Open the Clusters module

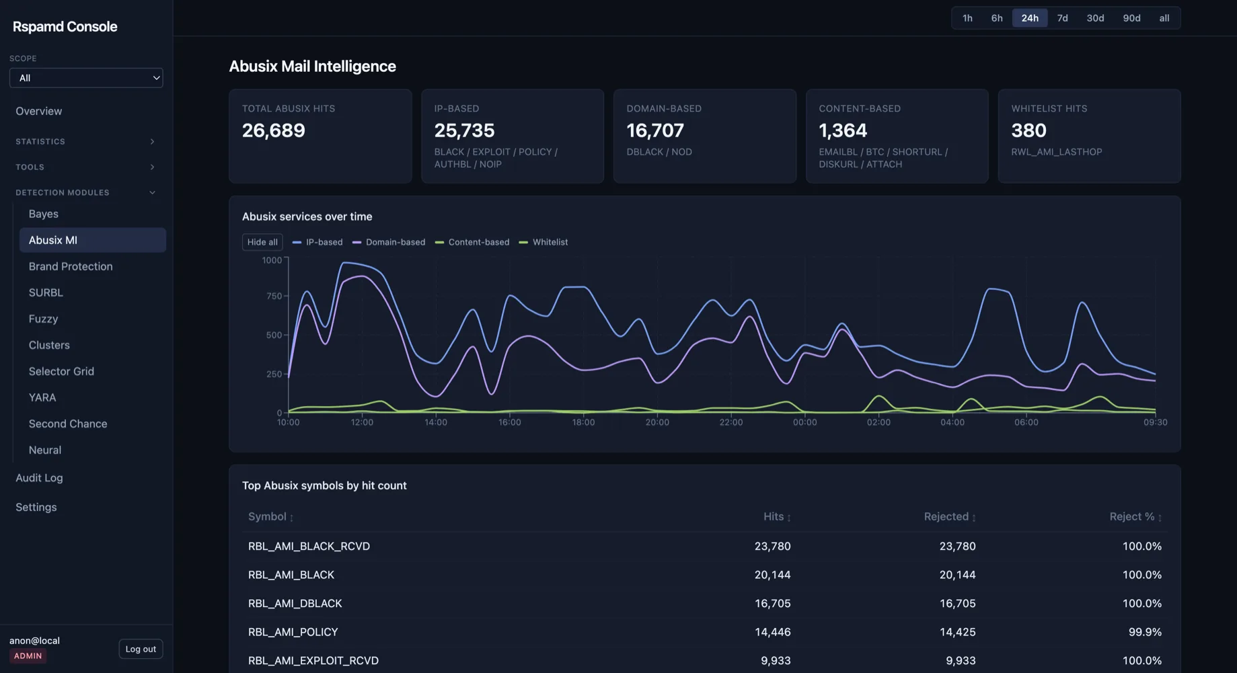(x=49, y=345)
